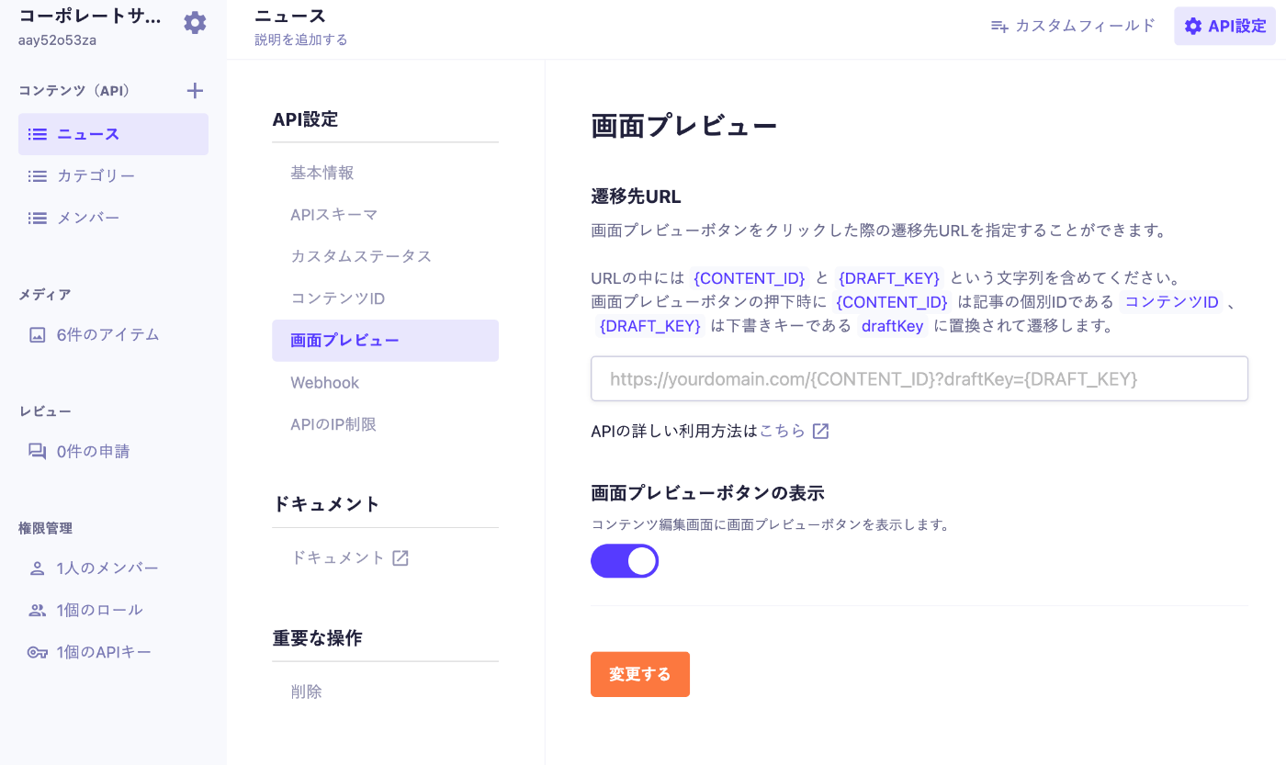The width and height of the screenshot is (1286, 765).
Task: Click the gear icon inside API設定 button
Action: [1192, 26]
